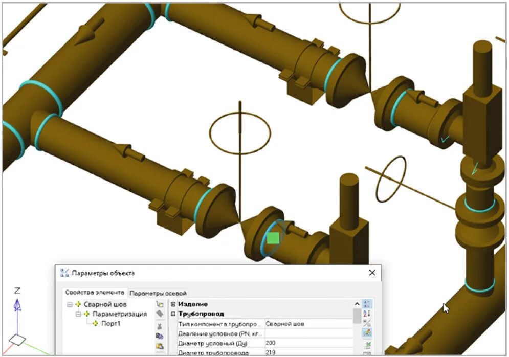Select the Тип компонента трубопровода property label
Image resolution: width=509 pixels, height=357 pixels.
pyautogui.click(x=219, y=324)
